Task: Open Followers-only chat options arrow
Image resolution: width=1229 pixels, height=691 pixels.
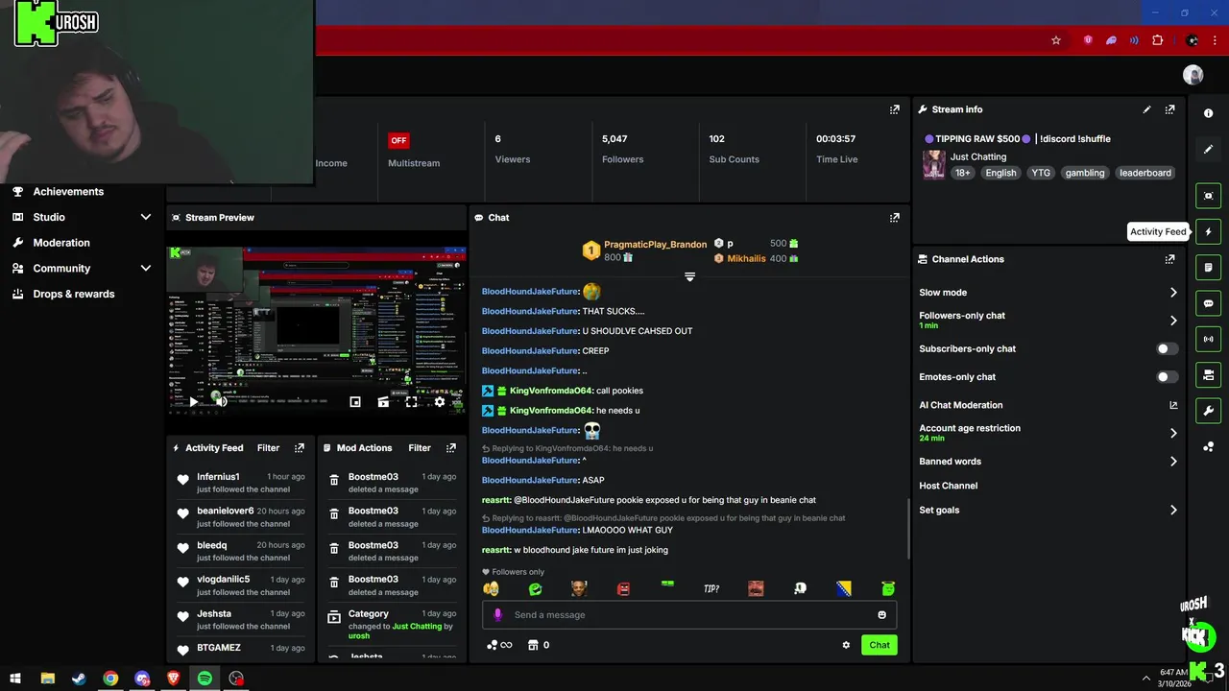Action: [x=1172, y=321]
